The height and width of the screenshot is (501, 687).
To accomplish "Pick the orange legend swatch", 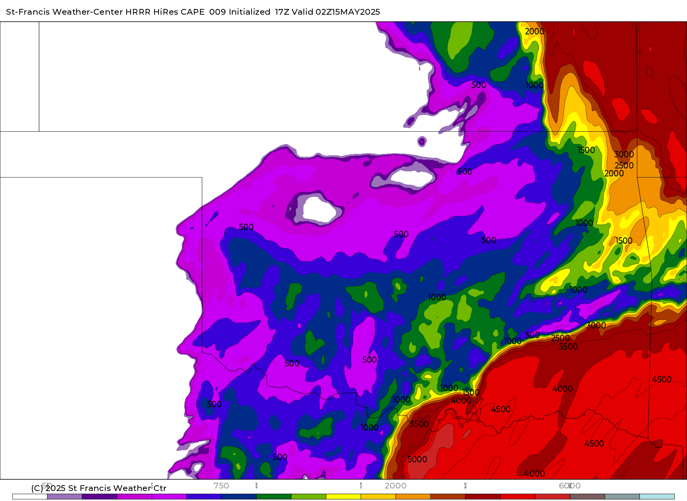I will 413,496.
